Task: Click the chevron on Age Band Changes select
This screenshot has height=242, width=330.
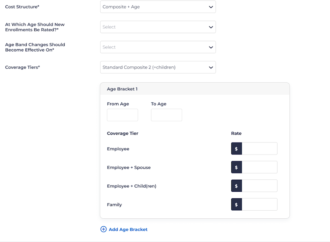Action: pyautogui.click(x=210, y=47)
